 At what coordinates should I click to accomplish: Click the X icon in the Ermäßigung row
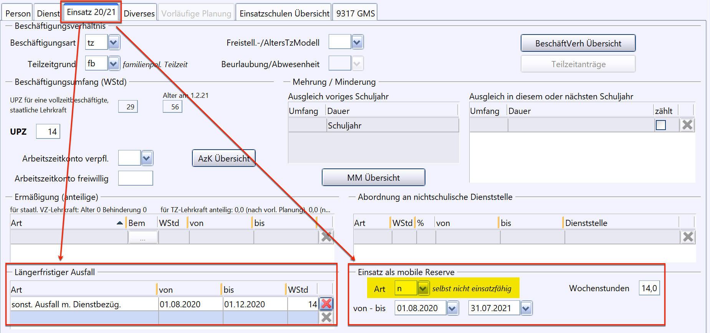pos(326,237)
